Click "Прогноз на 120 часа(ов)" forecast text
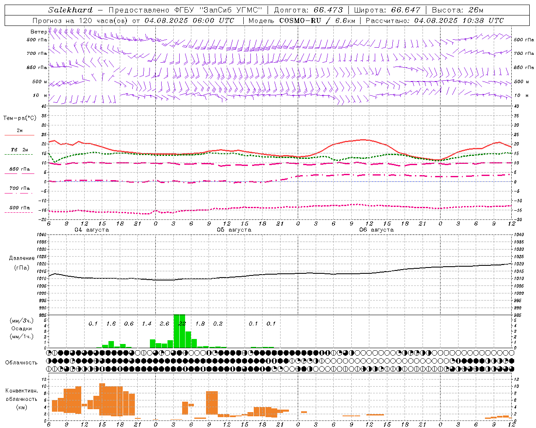This screenshot has height=428, width=536. (80, 20)
